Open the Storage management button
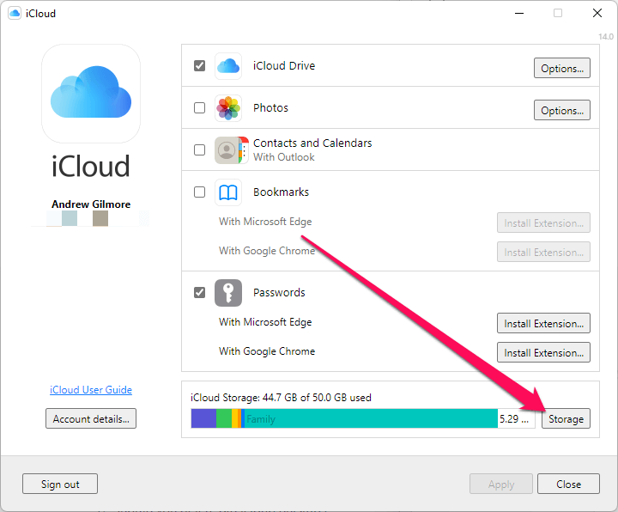 click(566, 418)
